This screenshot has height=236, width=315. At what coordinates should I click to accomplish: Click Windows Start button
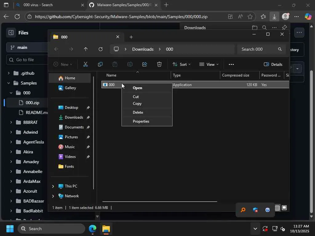point(10,229)
